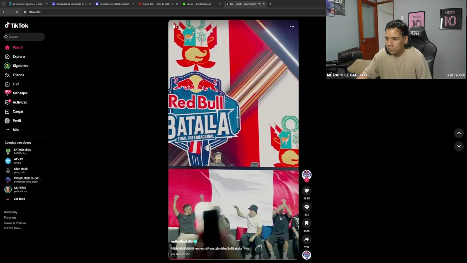Click the Friends people icon

point(7,75)
